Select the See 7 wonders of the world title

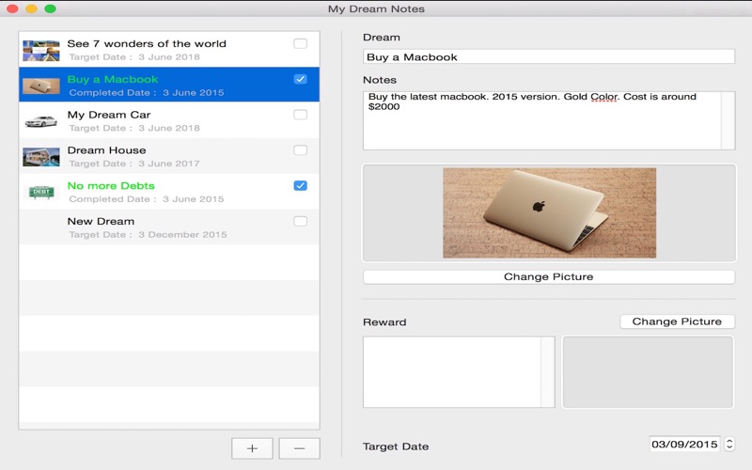pos(147,43)
